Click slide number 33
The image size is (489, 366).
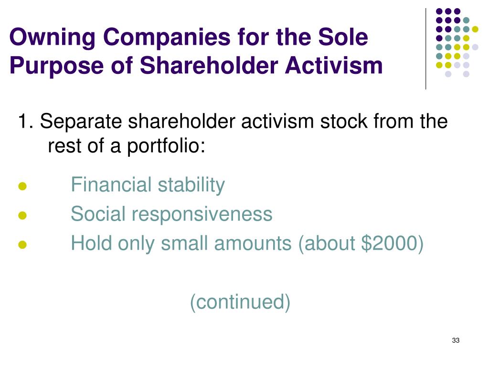(456, 340)
